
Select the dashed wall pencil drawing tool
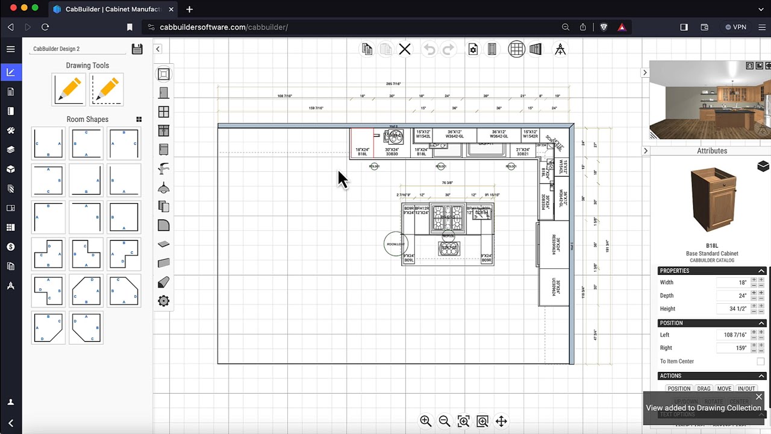click(x=107, y=89)
